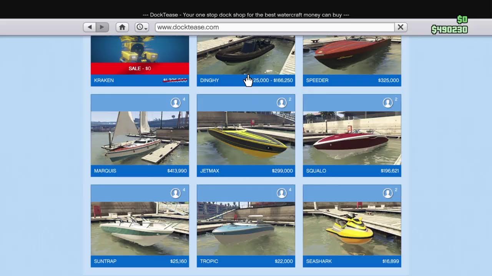Click the SUNTRAP name label
Image resolution: width=492 pixels, height=276 pixels.
pos(105,261)
